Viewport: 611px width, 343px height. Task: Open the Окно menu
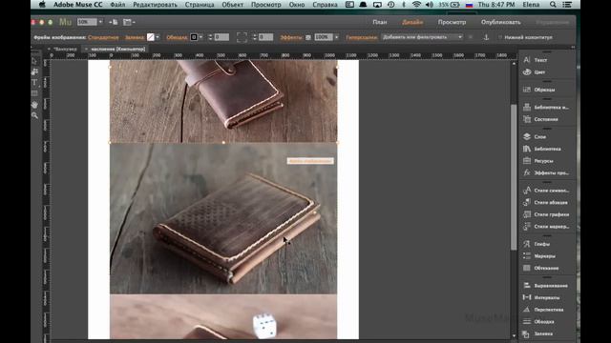(297, 5)
